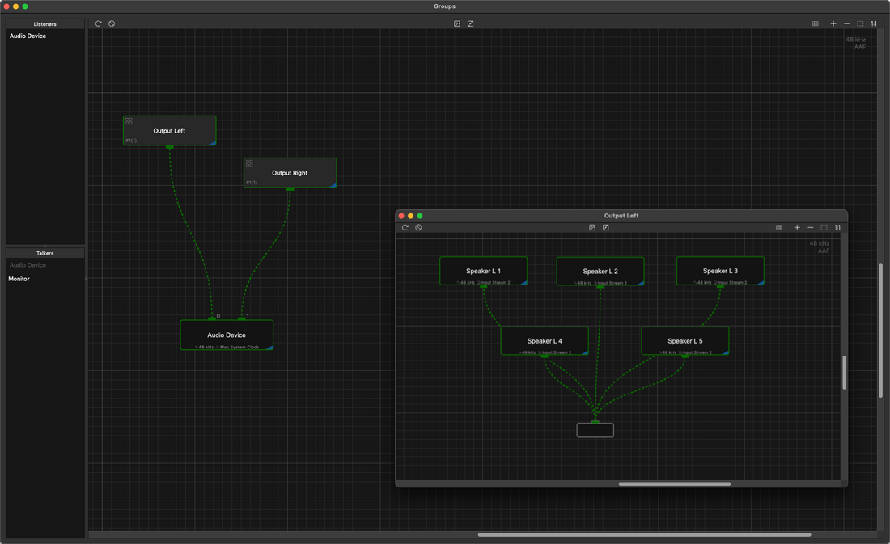Reset main canvas zoom to 1:1

pyautogui.click(x=874, y=23)
